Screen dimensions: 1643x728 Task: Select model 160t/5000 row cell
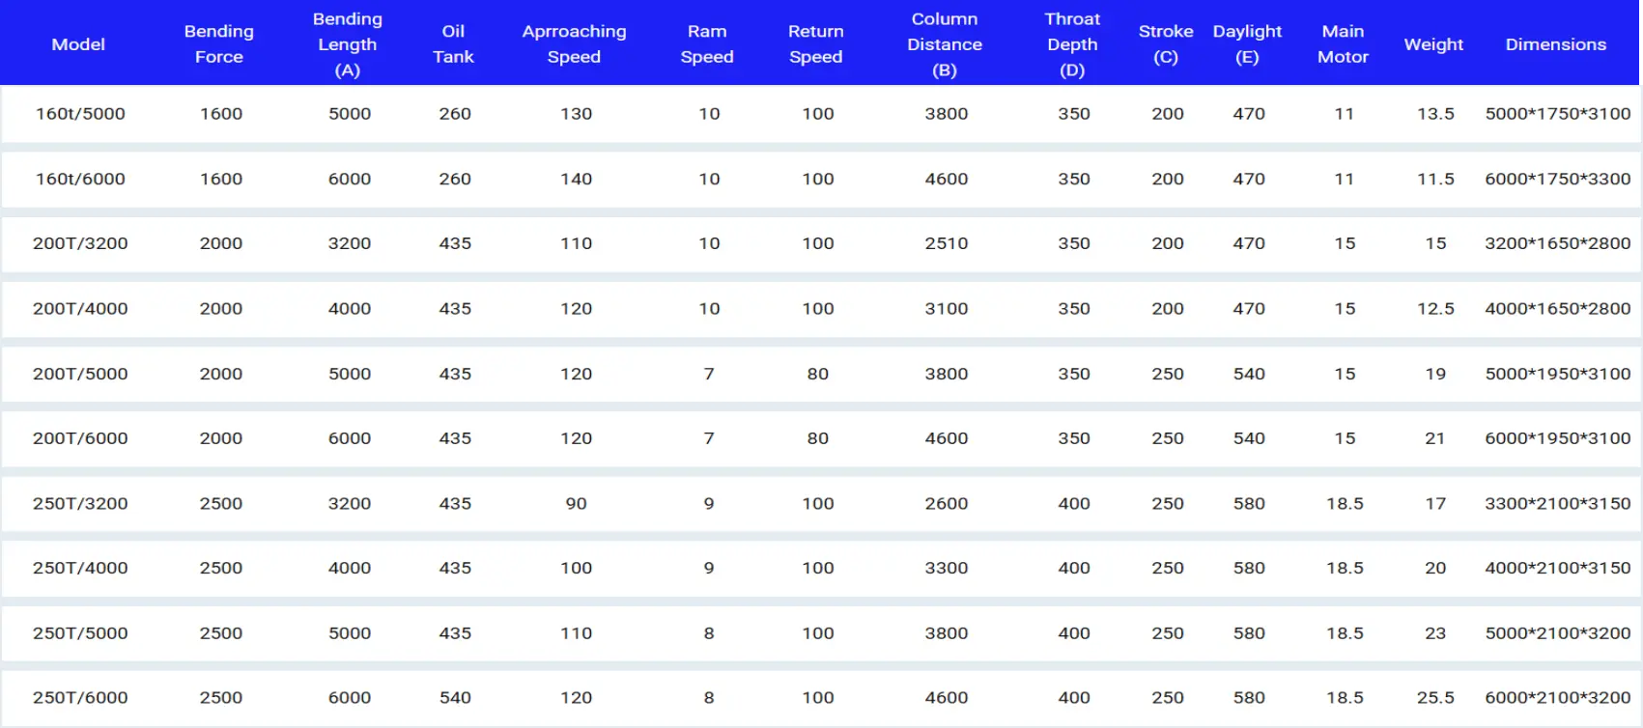pos(80,114)
